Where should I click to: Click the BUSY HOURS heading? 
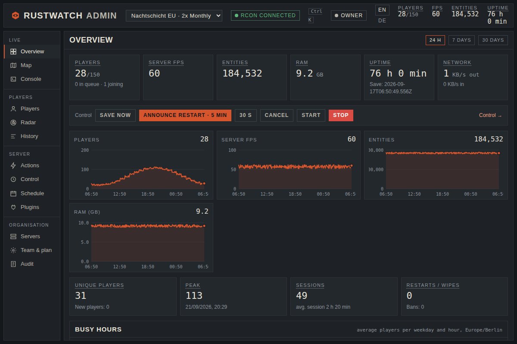tap(98, 329)
